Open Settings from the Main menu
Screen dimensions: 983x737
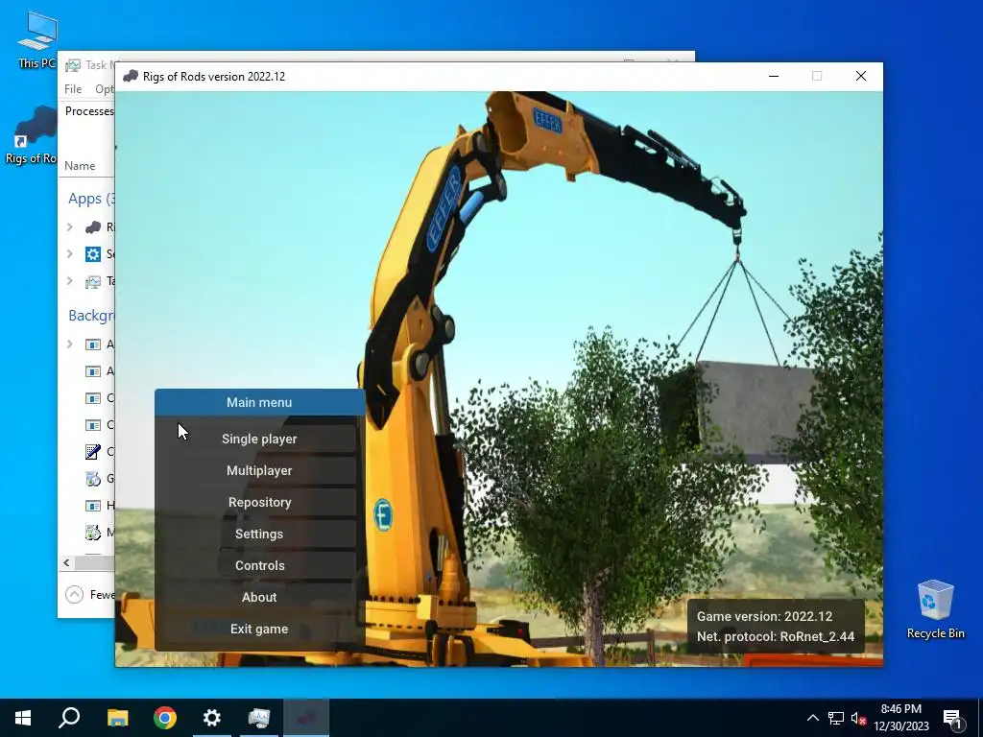point(259,534)
